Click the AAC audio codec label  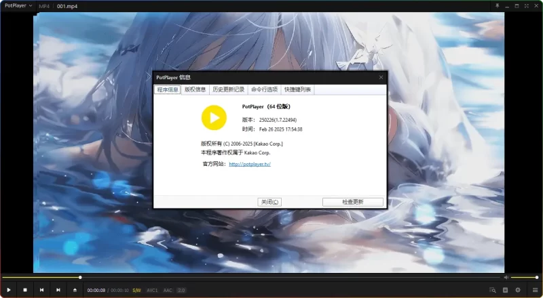pyautogui.click(x=168, y=291)
